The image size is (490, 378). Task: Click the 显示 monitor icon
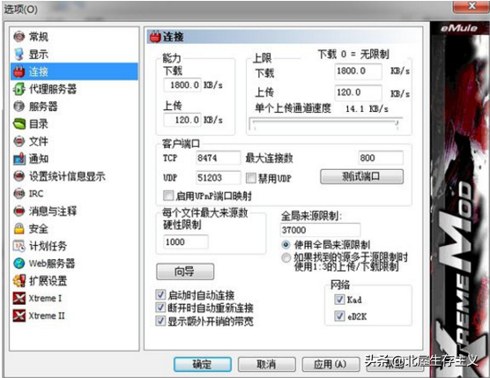(x=19, y=55)
